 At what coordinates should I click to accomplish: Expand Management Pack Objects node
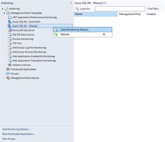click(x=4, y=78)
